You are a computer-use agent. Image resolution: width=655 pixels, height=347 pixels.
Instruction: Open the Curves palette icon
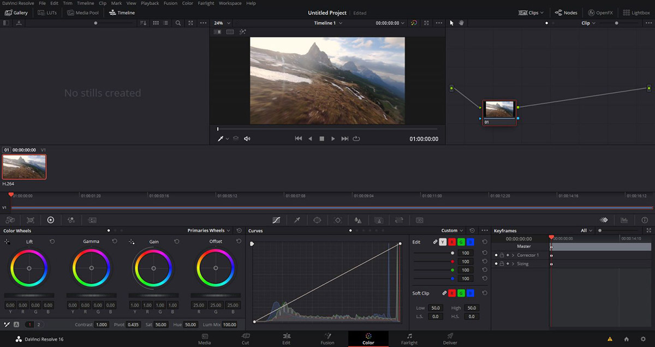[276, 220]
